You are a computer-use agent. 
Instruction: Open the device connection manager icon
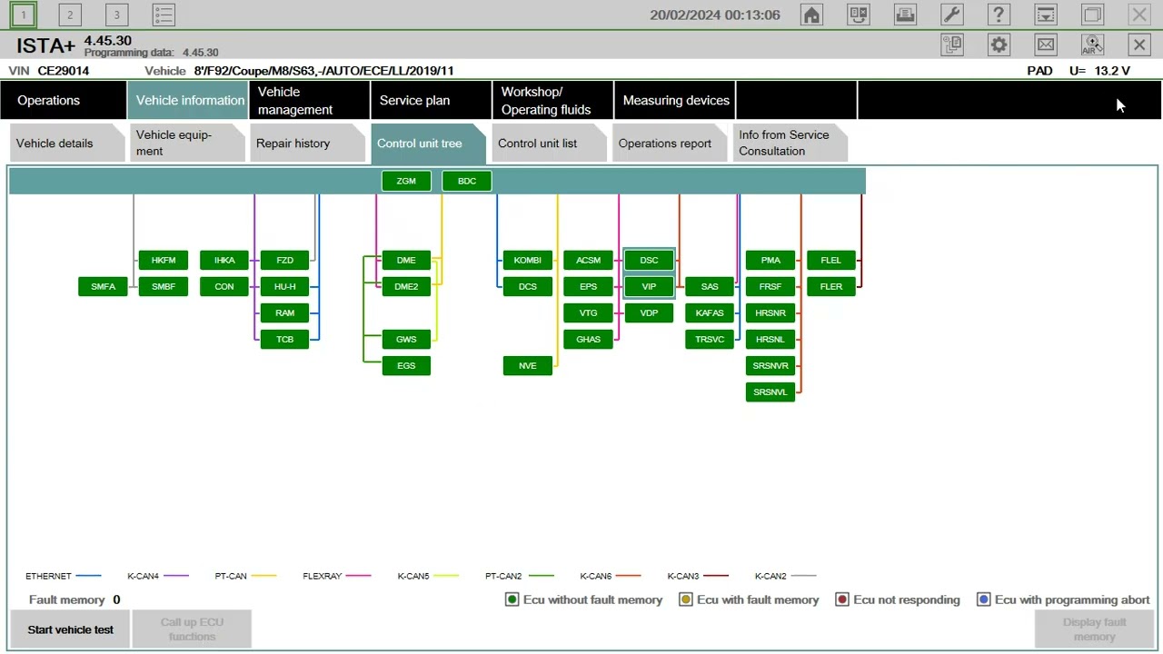[859, 15]
